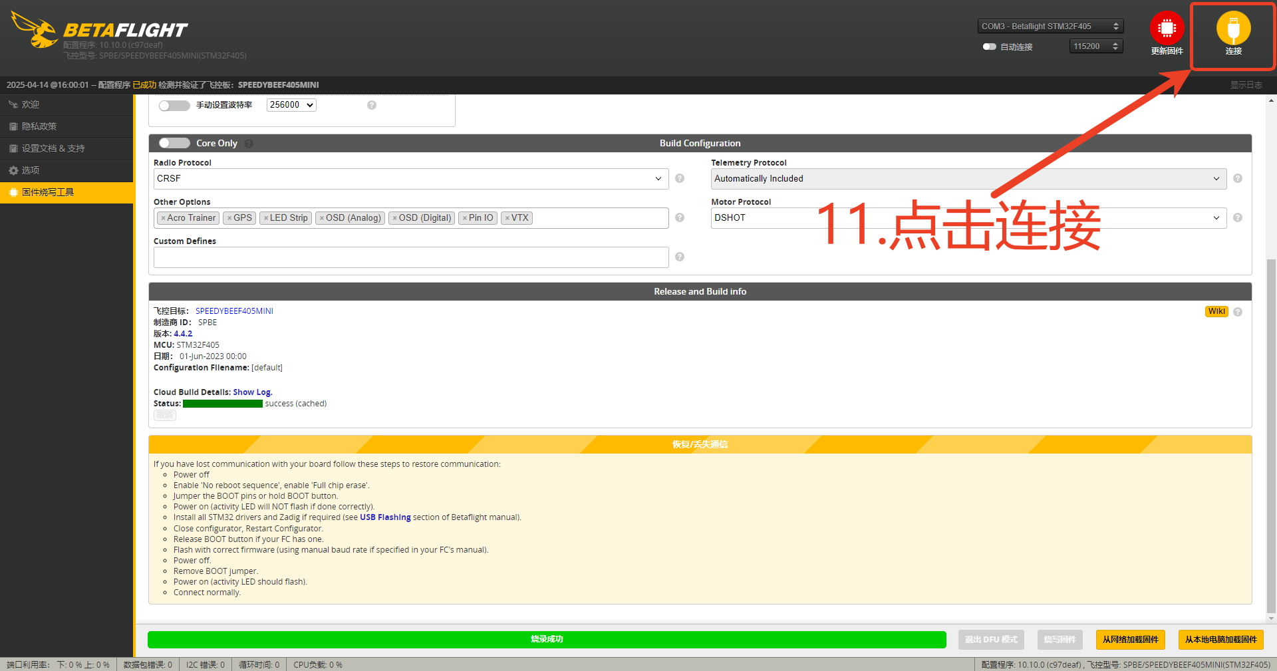The height and width of the screenshot is (671, 1277).
Task: Open the 256000 manual baud dropdown
Action: 291,105
